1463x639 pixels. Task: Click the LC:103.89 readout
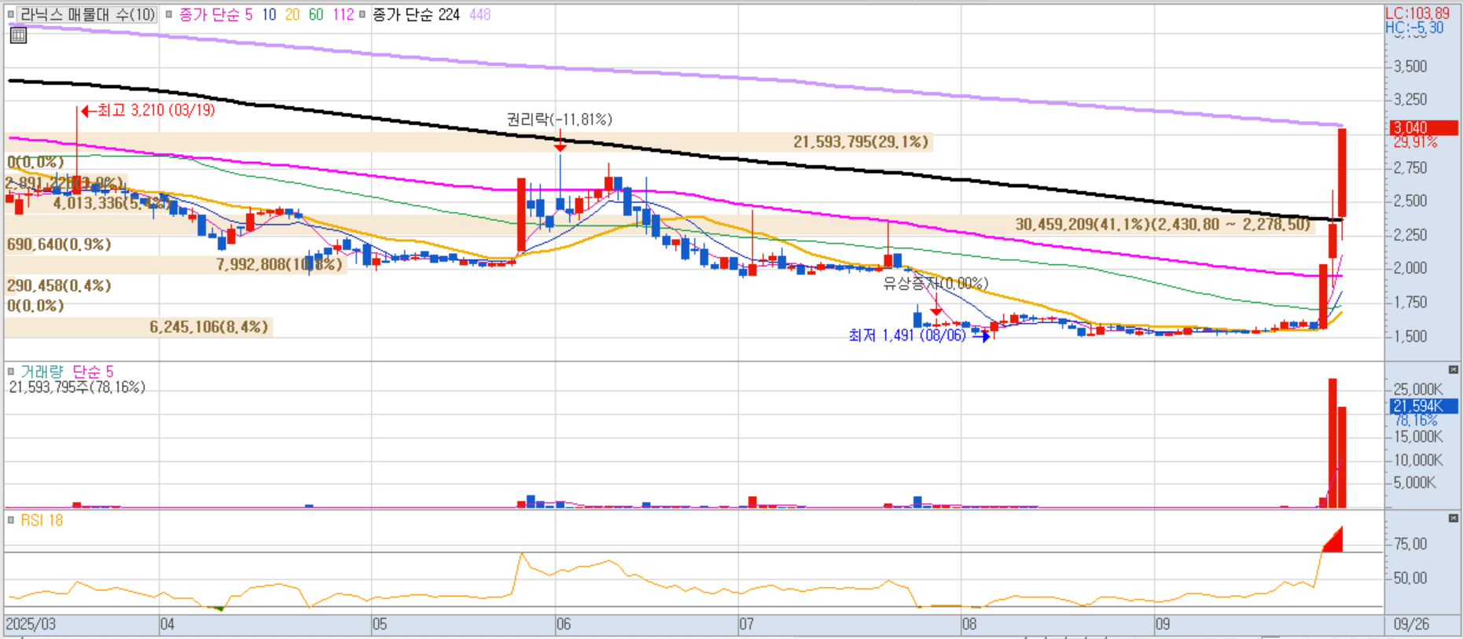pos(1417,13)
